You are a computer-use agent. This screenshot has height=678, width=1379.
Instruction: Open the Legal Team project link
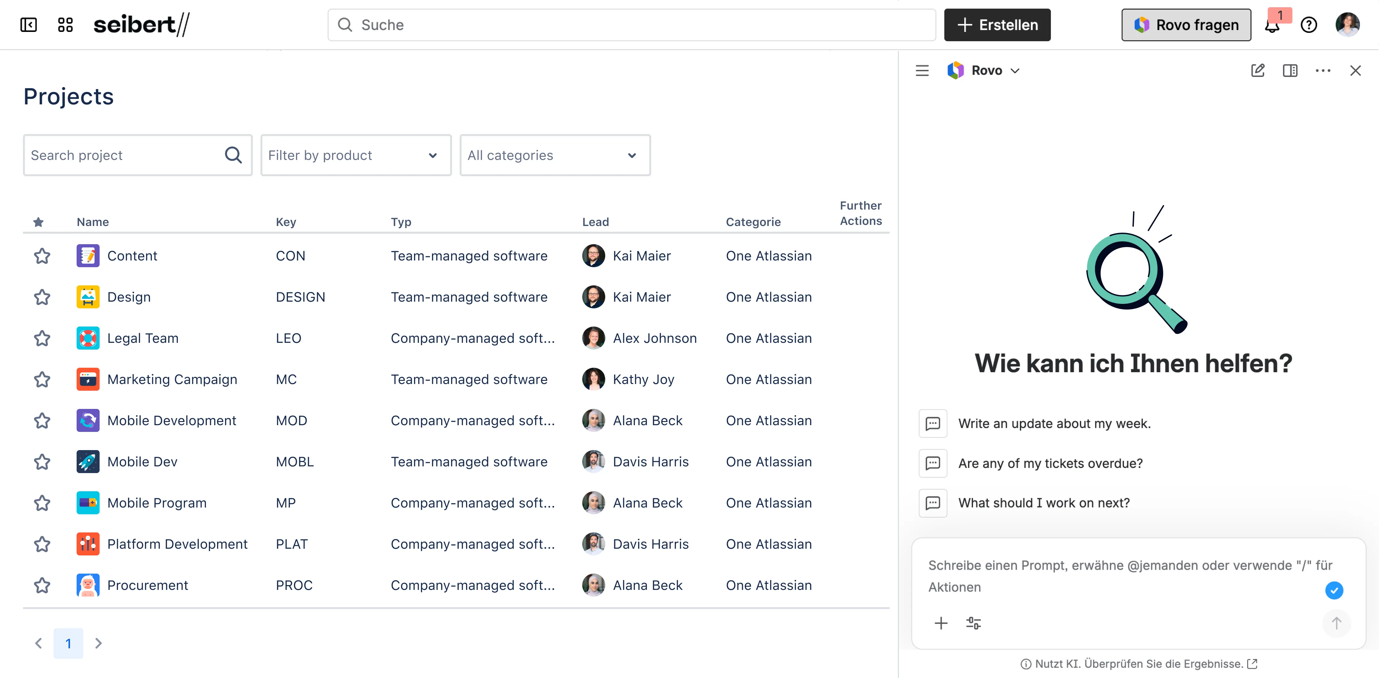(x=142, y=338)
